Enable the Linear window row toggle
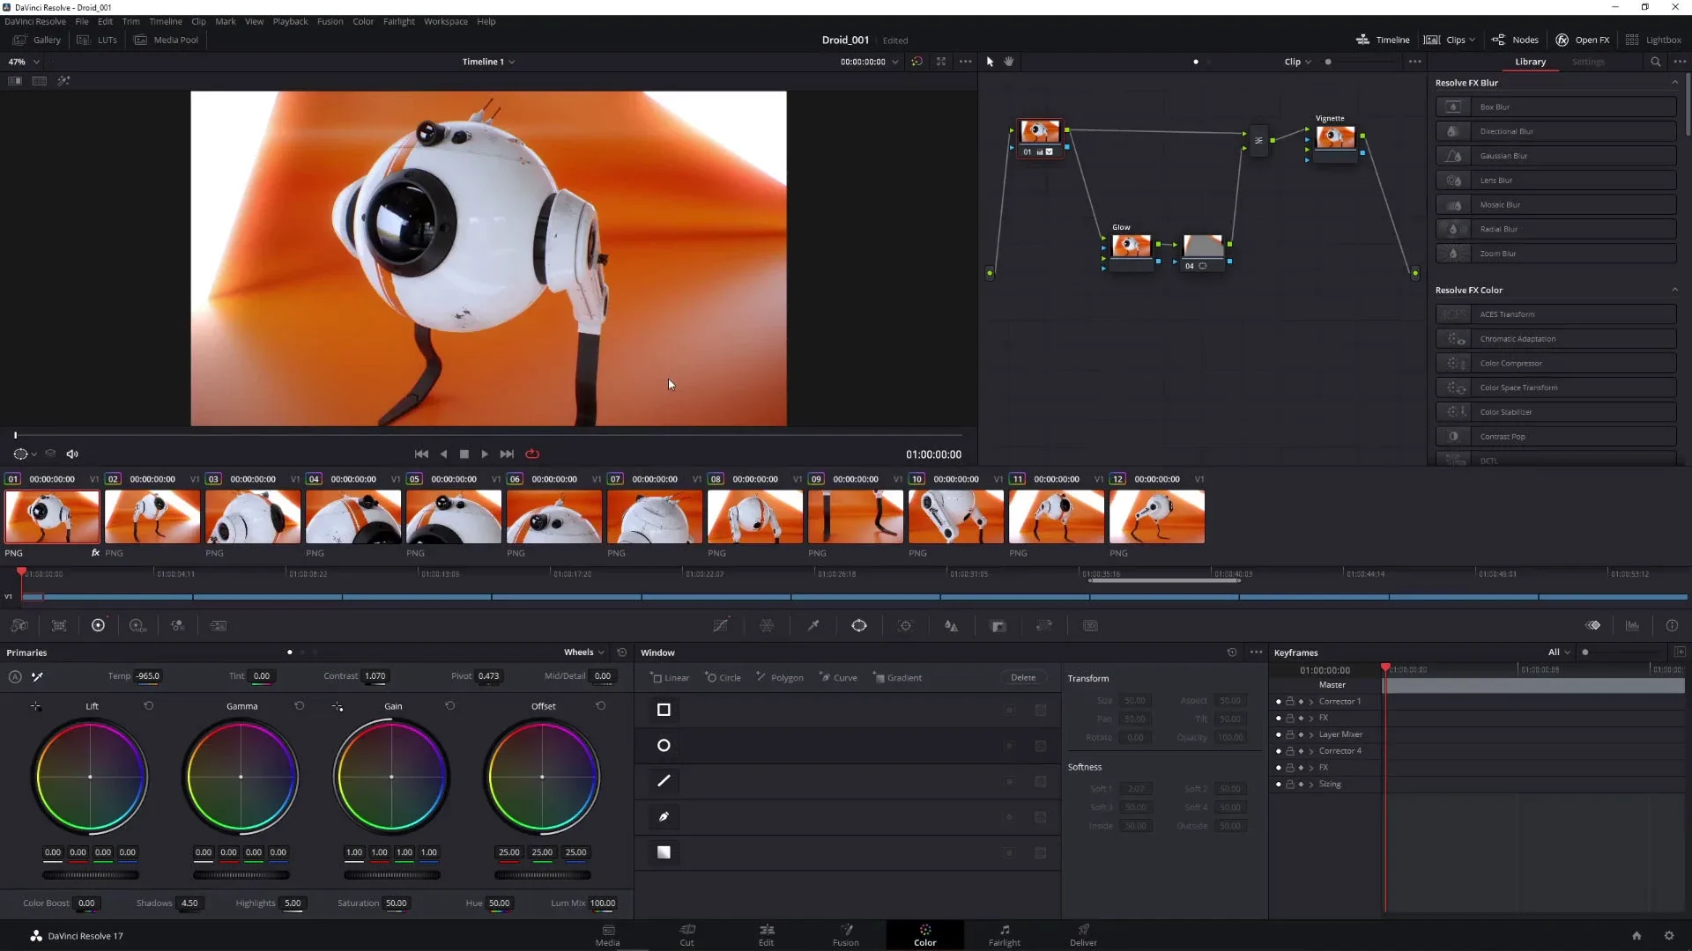 click(x=1010, y=710)
